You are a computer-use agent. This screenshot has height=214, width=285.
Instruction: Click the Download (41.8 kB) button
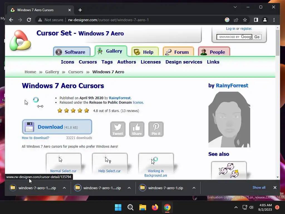tap(57, 127)
